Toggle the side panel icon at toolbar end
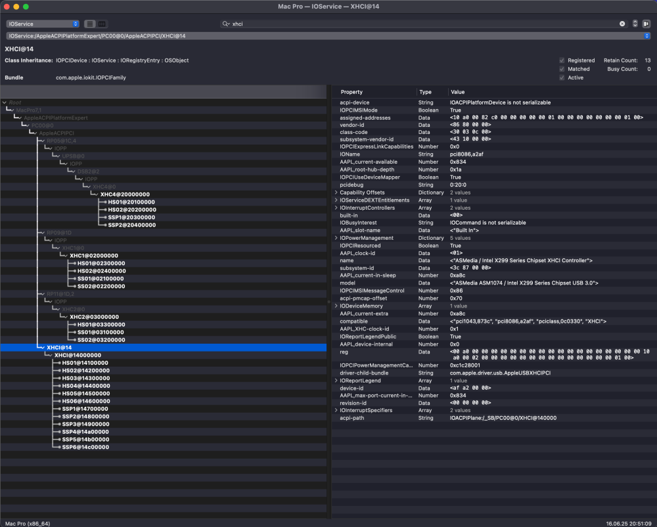657x527 pixels. click(646, 24)
